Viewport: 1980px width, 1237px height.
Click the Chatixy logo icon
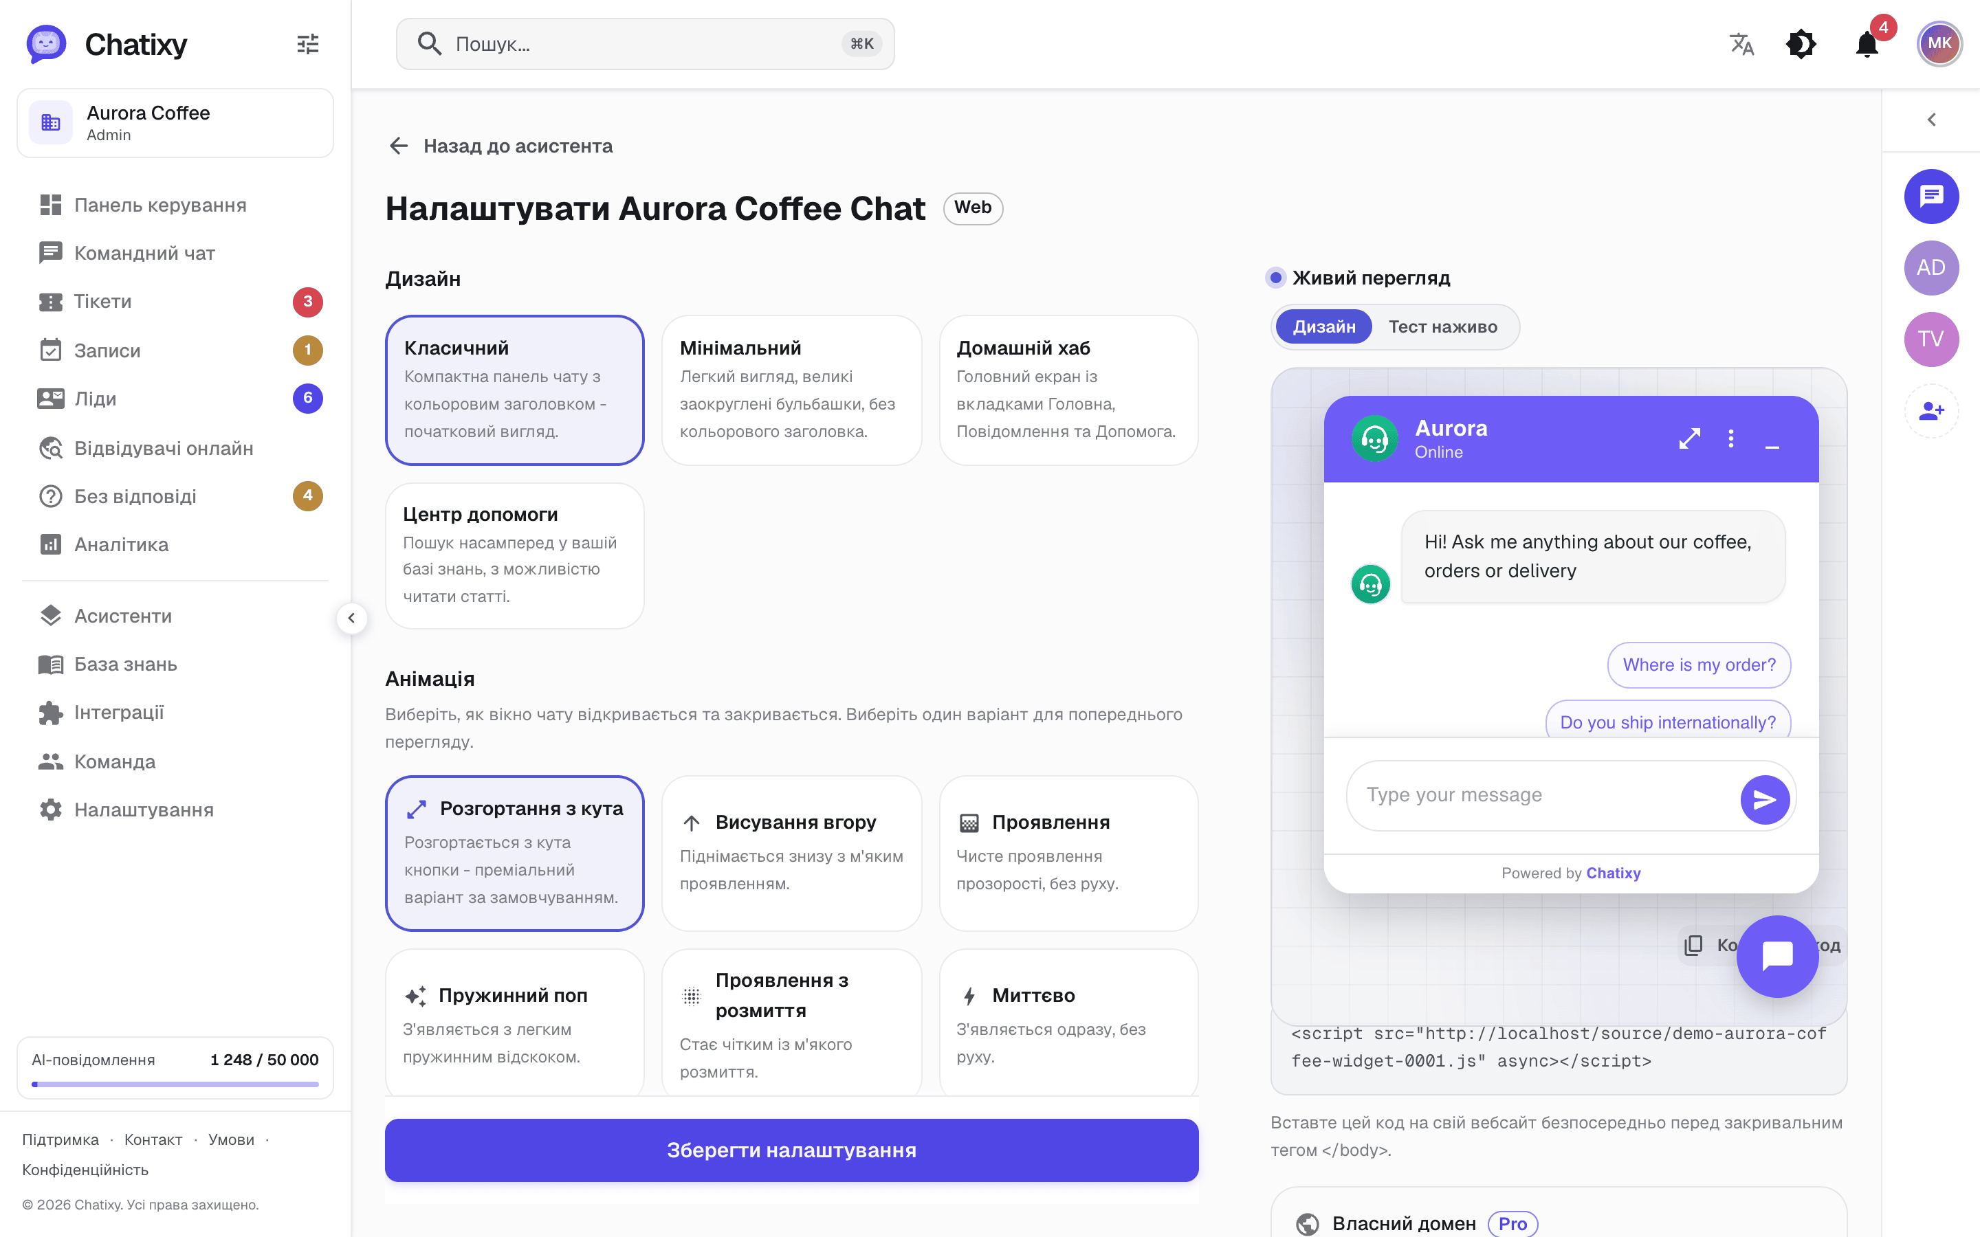click(46, 44)
